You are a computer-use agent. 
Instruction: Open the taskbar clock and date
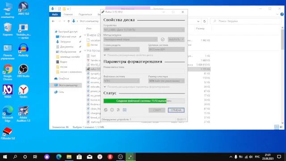click(x=268, y=157)
